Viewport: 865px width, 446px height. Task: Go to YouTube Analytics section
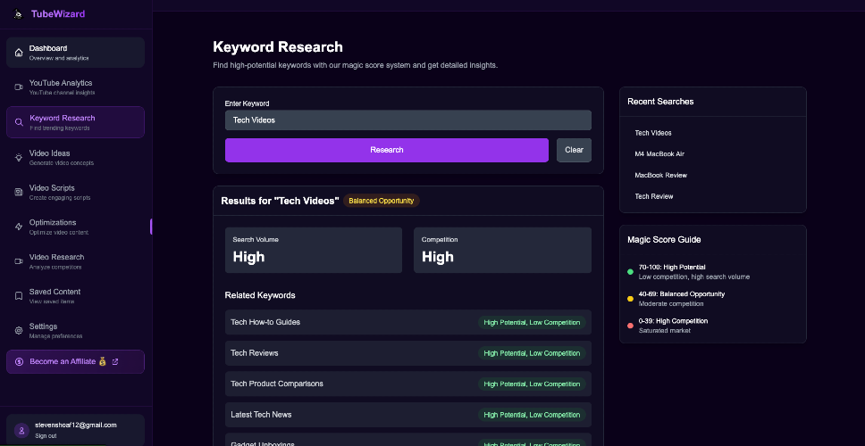coord(76,87)
